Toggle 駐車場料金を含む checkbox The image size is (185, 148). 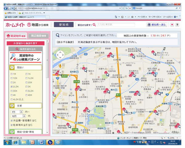click(12, 125)
